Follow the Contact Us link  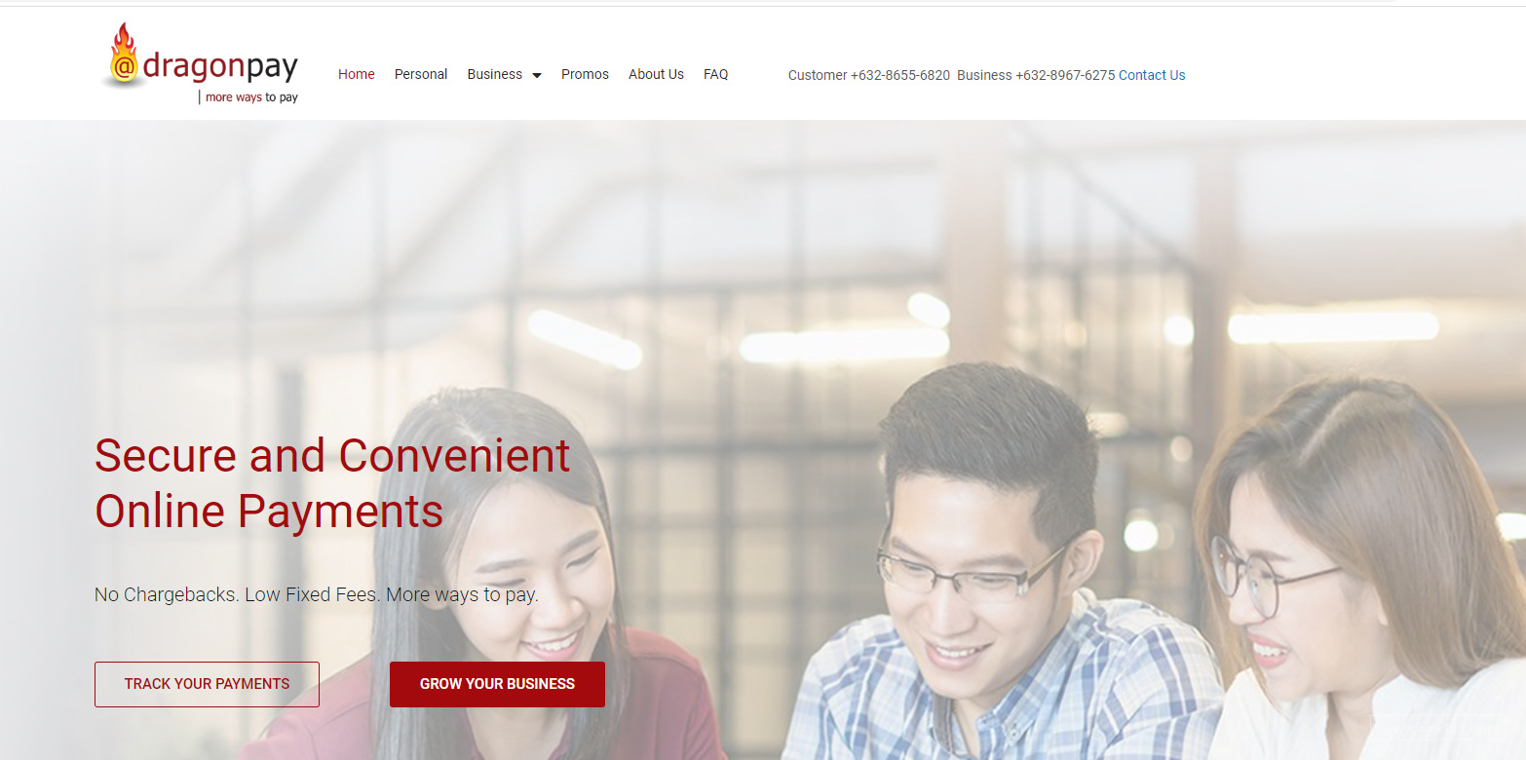tap(1152, 75)
